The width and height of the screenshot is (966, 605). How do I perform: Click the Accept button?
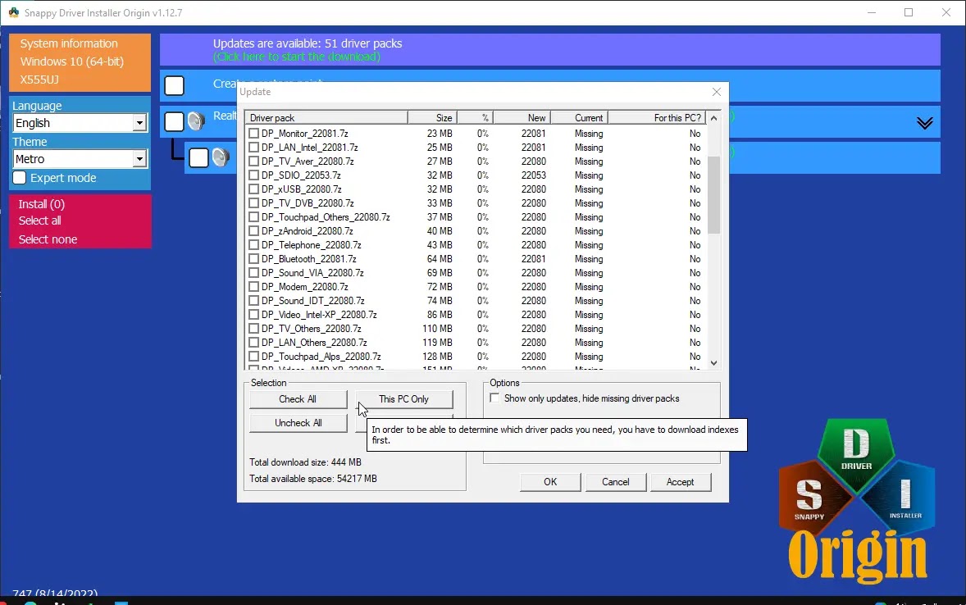[x=680, y=482]
